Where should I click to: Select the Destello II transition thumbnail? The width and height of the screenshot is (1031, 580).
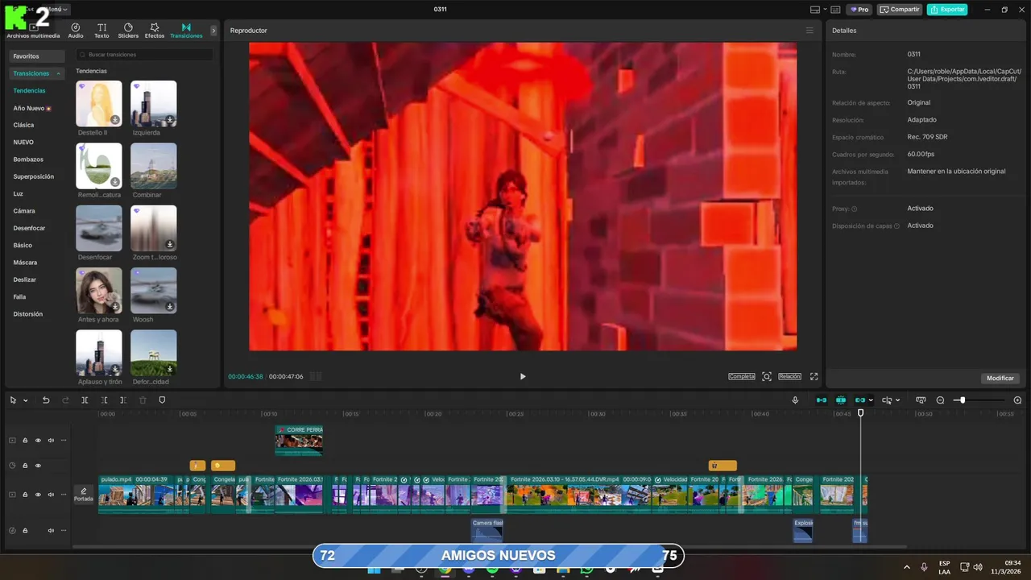(99, 103)
